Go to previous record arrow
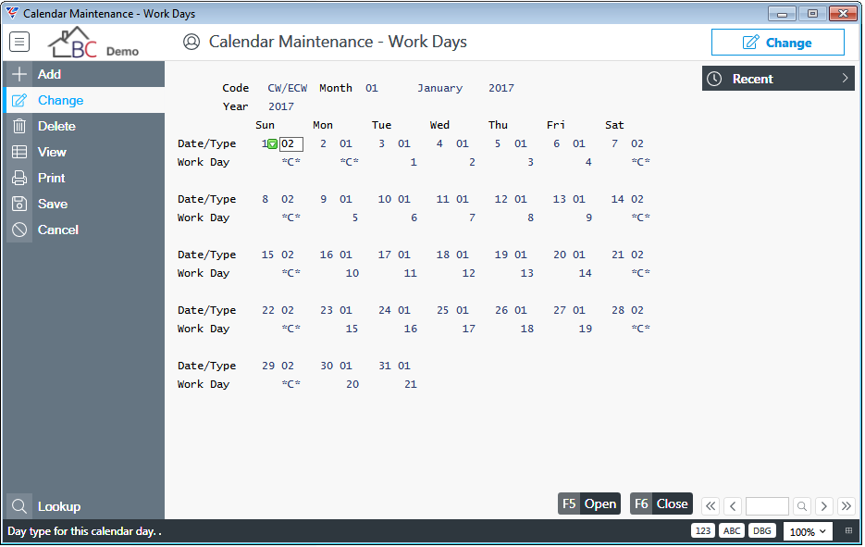Screen dimensions: 865x547 (x=733, y=505)
